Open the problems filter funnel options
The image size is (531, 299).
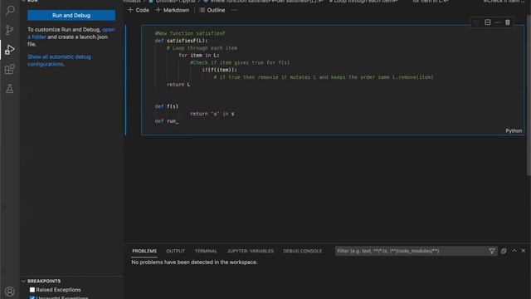pyautogui.click(x=492, y=251)
